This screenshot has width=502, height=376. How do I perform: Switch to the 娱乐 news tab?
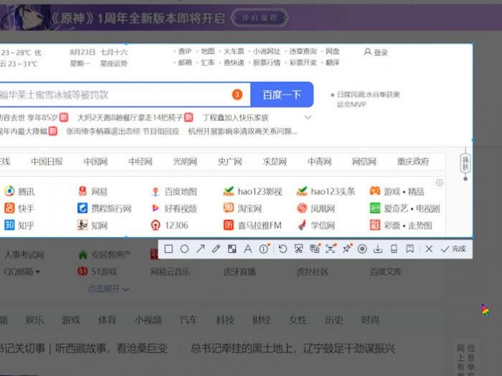[x=34, y=319]
